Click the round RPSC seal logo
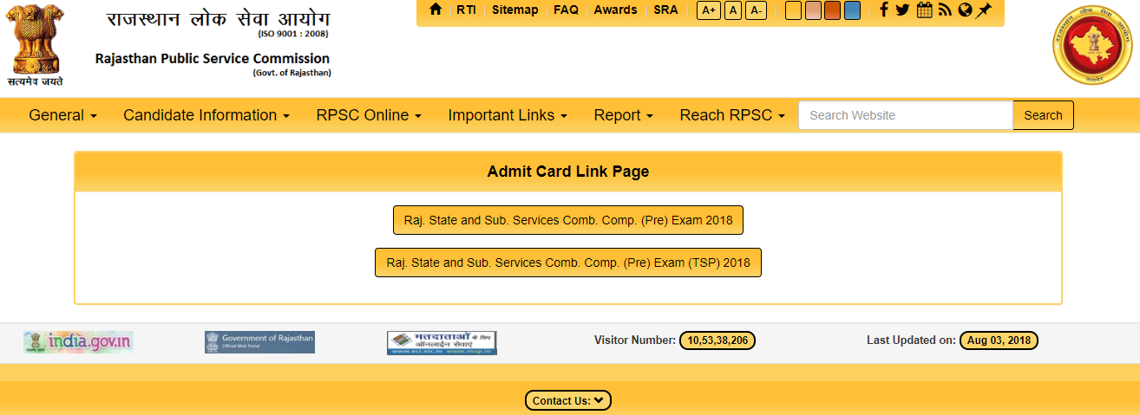This screenshot has height=415, width=1140. [1092, 43]
